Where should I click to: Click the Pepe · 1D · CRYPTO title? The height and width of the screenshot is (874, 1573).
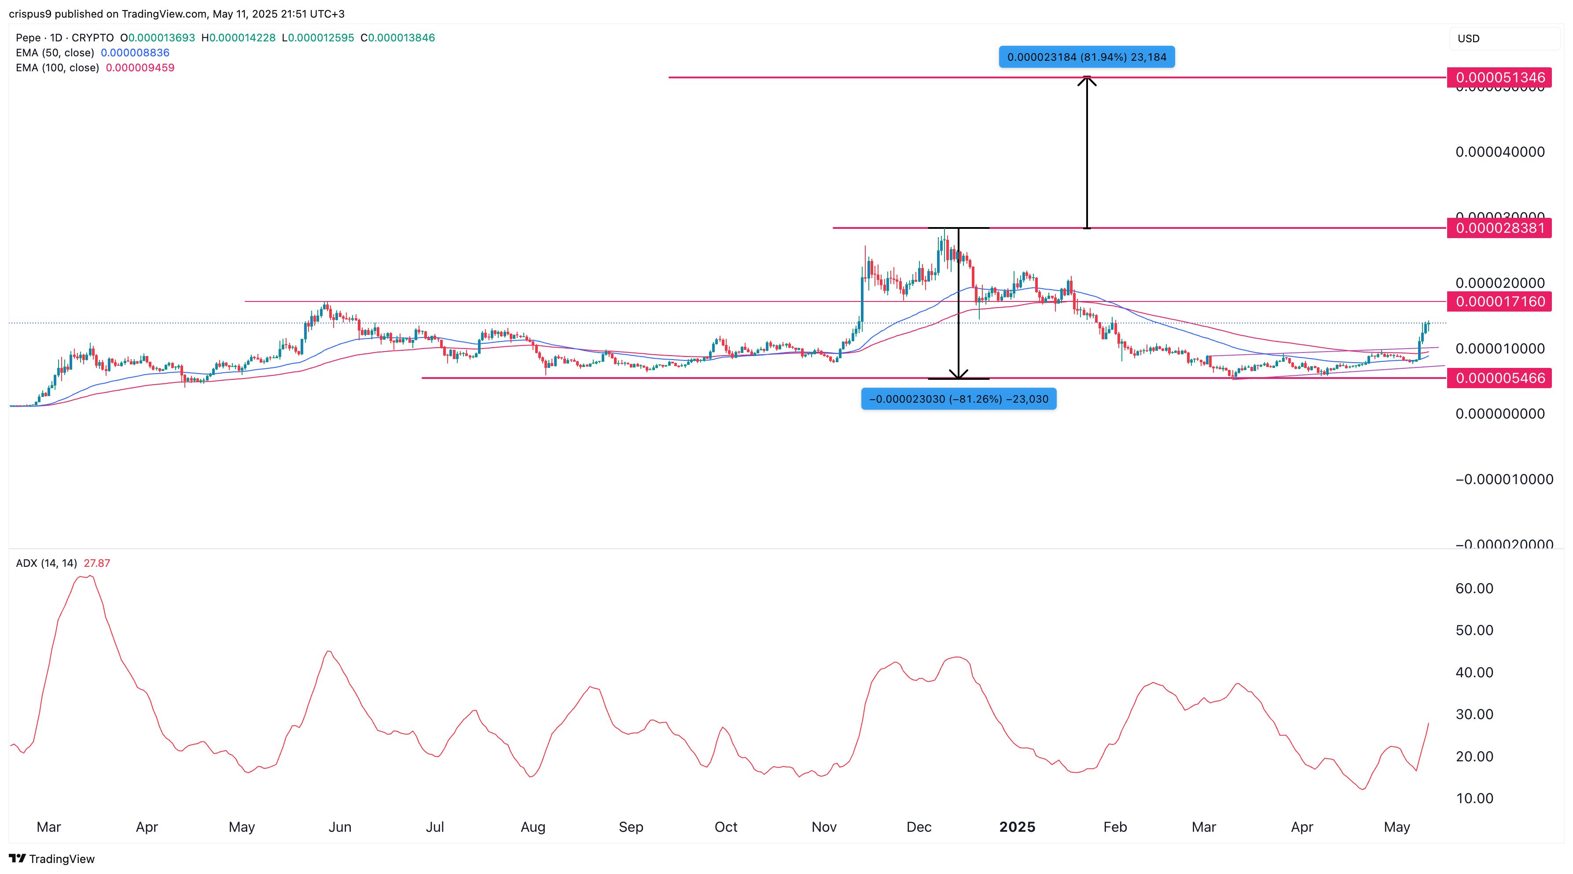tap(65, 38)
